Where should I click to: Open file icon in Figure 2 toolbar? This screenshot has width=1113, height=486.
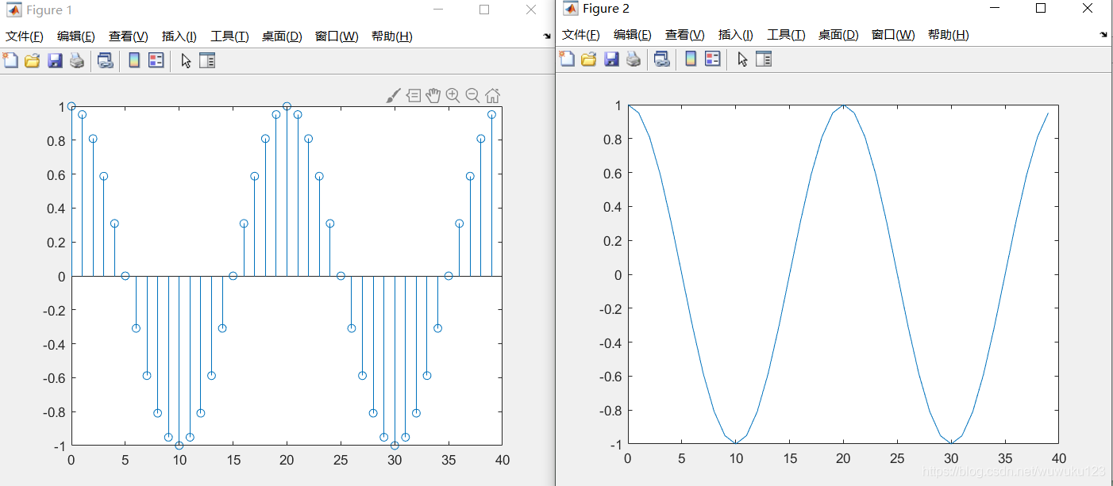pyautogui.click(x=588, y=59)
